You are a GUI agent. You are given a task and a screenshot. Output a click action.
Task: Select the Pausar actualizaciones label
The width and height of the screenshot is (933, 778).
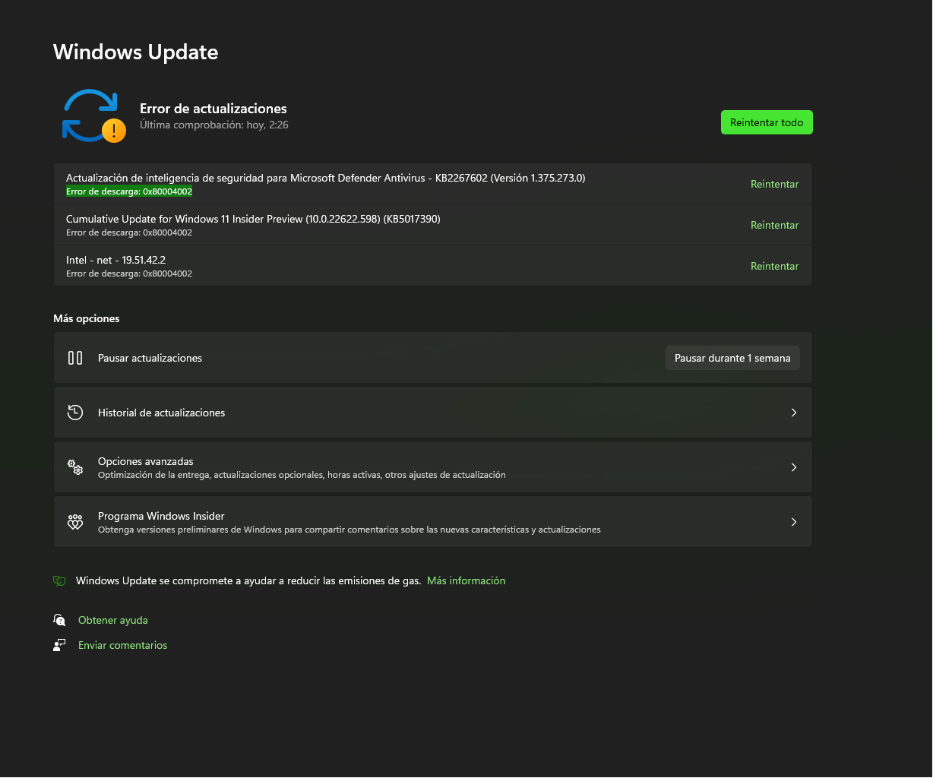[x=150, y=358]
